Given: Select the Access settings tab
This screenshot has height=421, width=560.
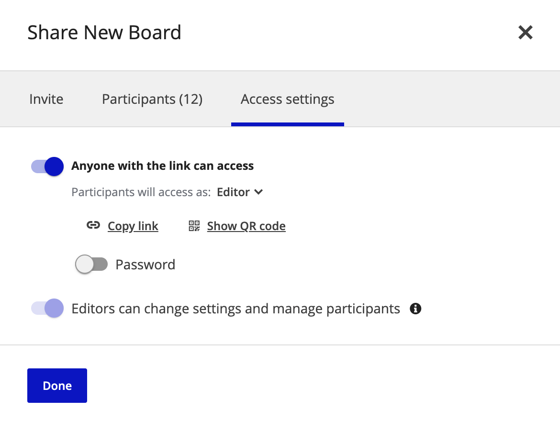Looking at the screenshot, I should tap(287, 99).
